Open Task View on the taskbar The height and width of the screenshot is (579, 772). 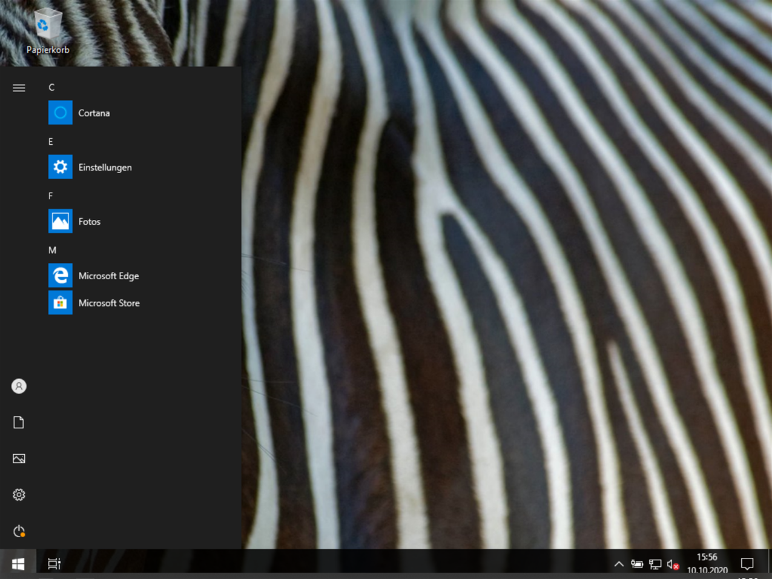54,563
